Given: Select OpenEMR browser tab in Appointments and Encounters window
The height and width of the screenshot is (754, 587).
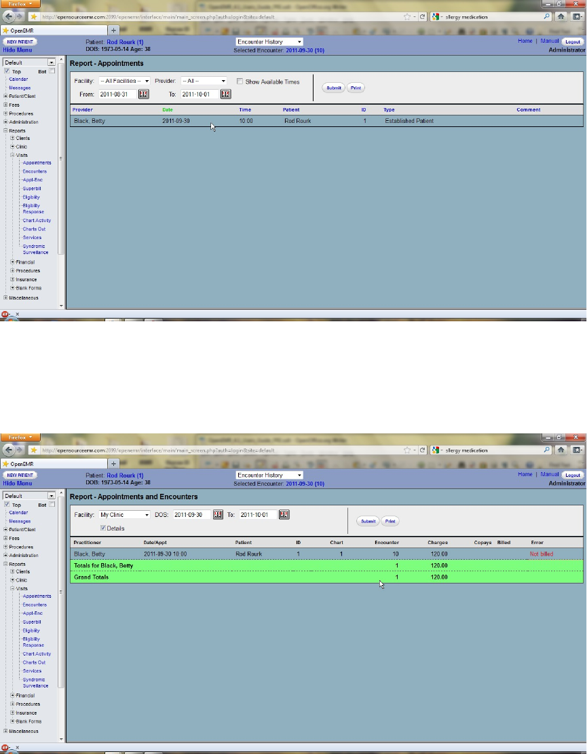Looking at the screenshot, I should pyautogui.click(x=54, y=464).
